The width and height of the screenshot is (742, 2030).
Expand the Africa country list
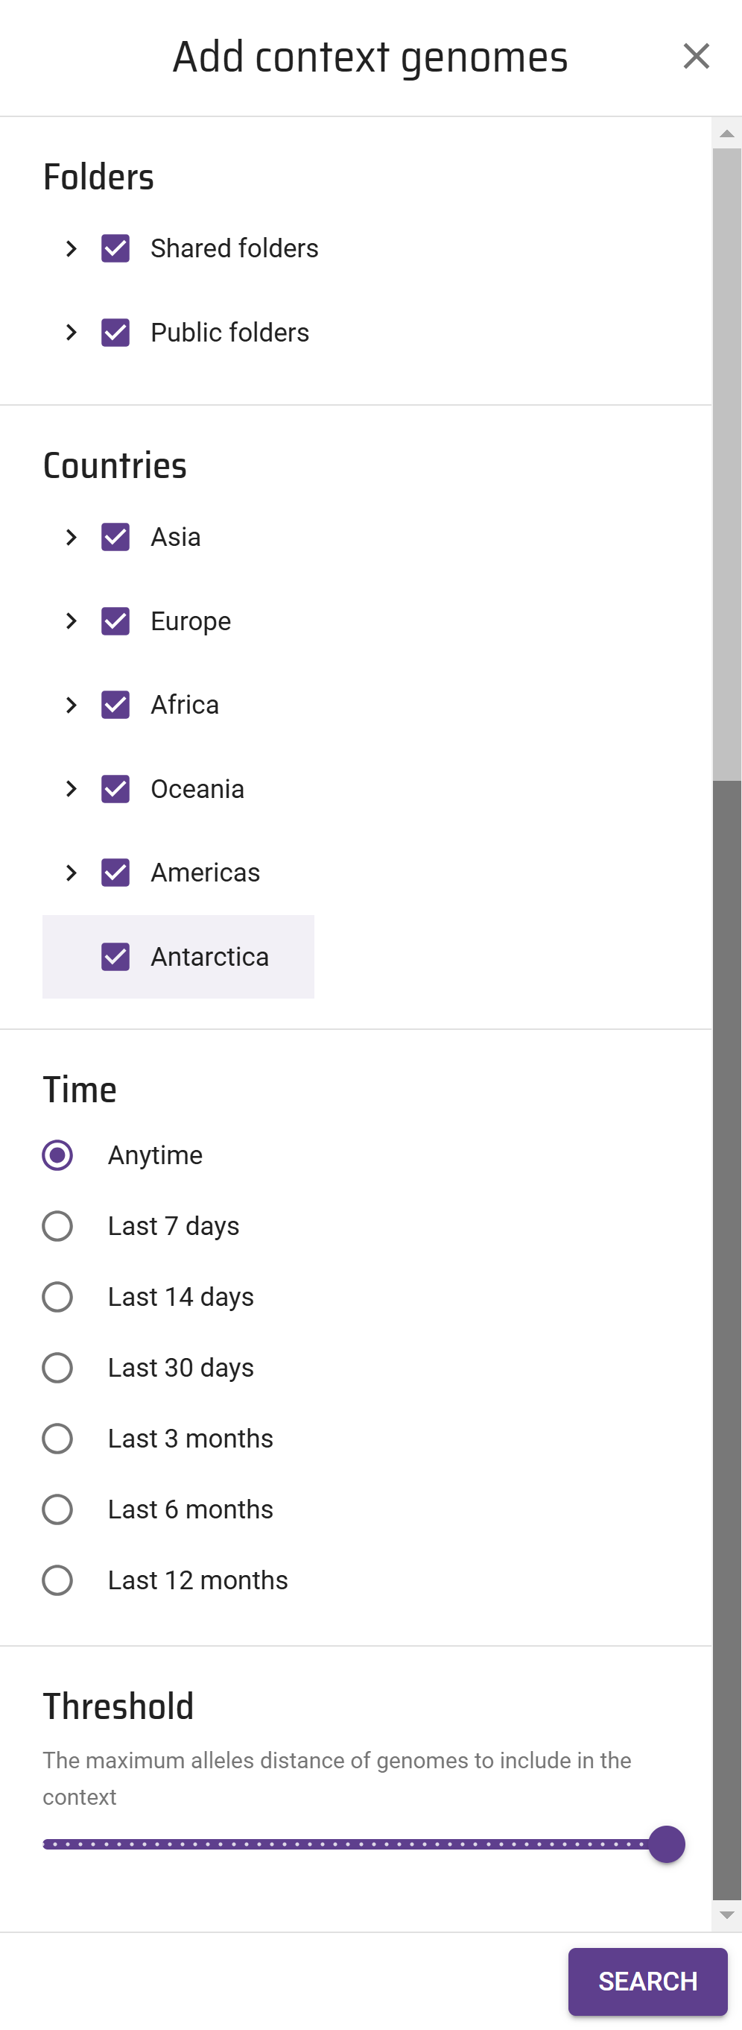[72, 706]
